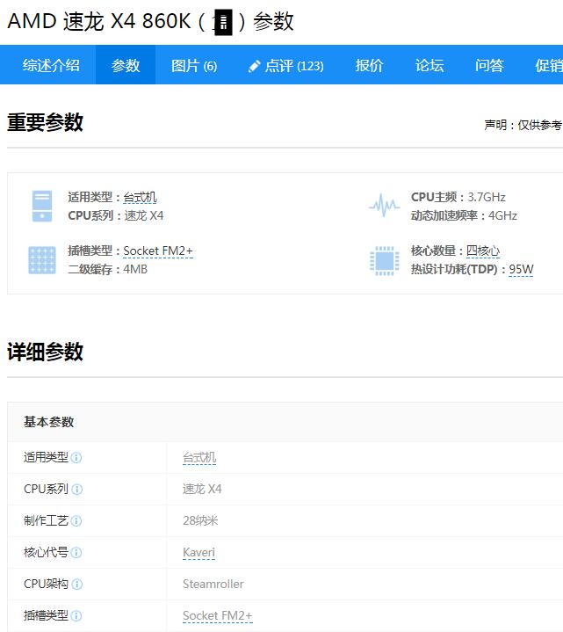Click the 4MB 二级缓存 value
Image resolution: width=563 pixels, height=632 pixels.
[x=135, y=269]
